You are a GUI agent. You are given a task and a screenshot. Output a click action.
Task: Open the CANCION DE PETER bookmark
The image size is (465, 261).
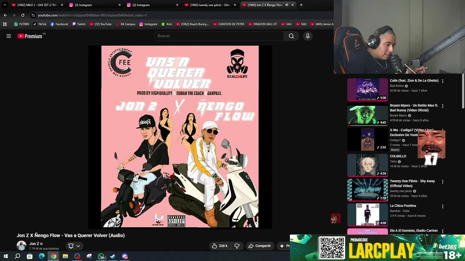tap(229, 24)
